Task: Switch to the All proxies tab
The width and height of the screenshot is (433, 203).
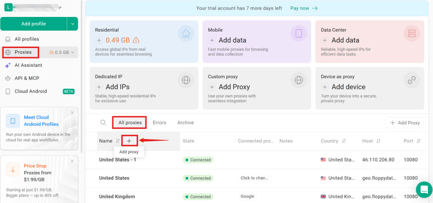Action: (130, 122)
